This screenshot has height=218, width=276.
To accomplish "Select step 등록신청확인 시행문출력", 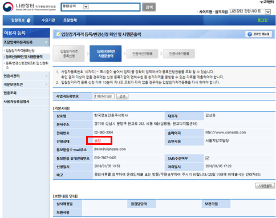I will click(x=105, y=54).
